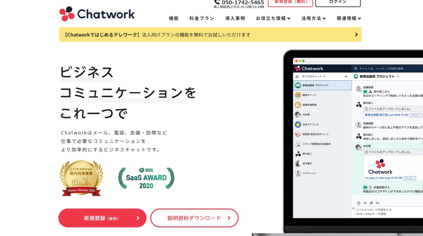Click the green room icon beside the chat title
The height and width of the screenshot is (236, 423).
click(x=356, y=76)
